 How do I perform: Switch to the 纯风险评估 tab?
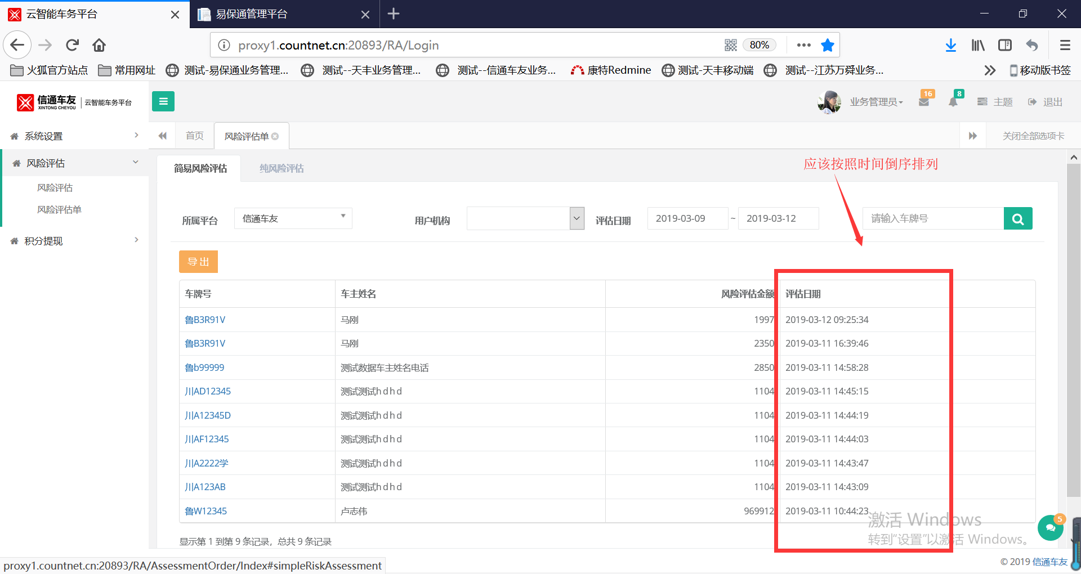(282, 168)
